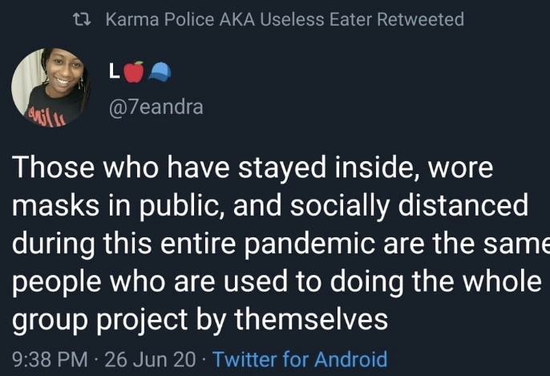550x376 pixels.
Task: Open the author's profile picture
Action: click(x=51, y=87)
